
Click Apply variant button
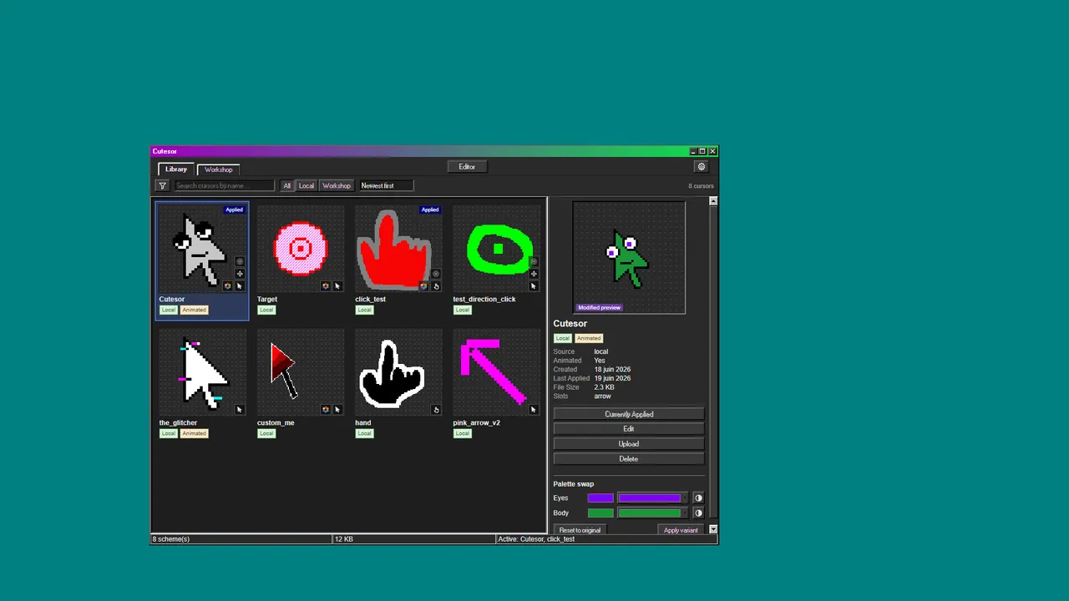[x=681, y=530]
